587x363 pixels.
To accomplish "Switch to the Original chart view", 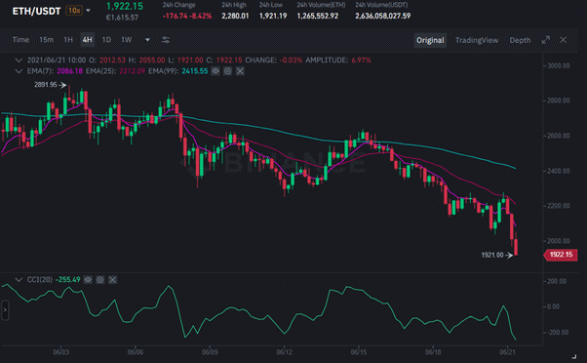I will pyautogui.click(x=430, y=40).
